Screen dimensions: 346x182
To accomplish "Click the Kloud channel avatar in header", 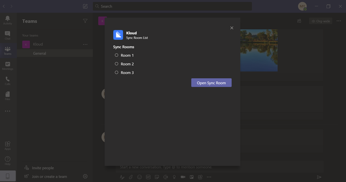I will [x=101, y=21].
